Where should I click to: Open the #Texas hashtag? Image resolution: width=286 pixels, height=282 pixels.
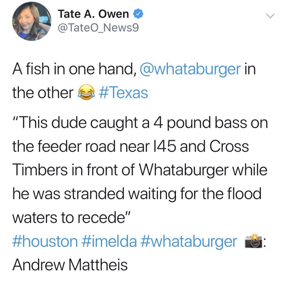123,93
